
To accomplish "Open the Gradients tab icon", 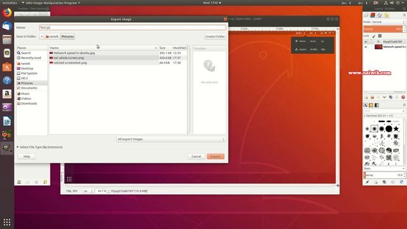I will pos(376,105).
